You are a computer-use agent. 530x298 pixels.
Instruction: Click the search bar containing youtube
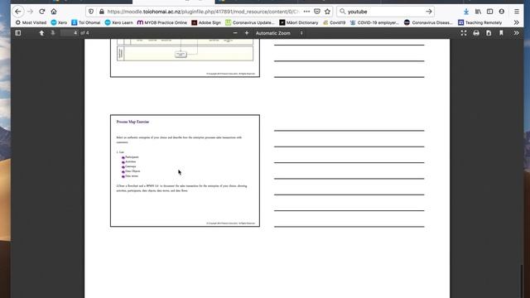click(x=385, y=12)
